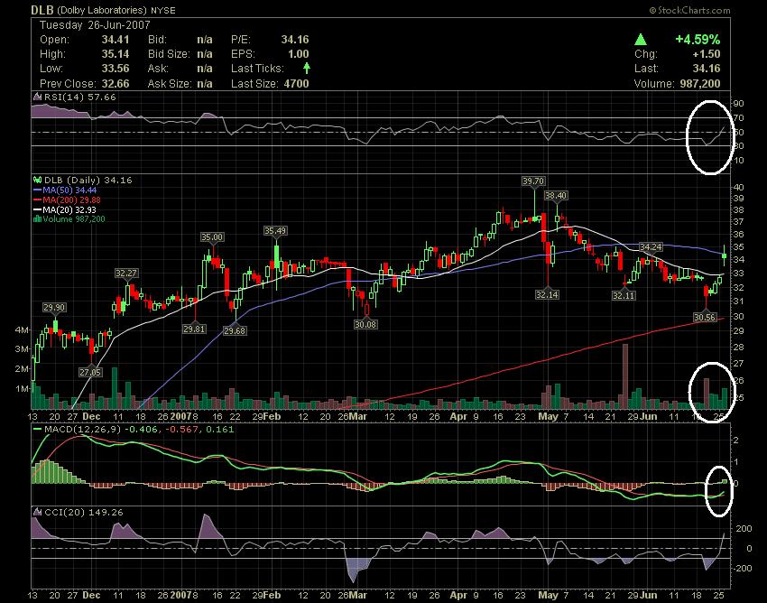Click the red MA(200) legend line

pyautogui.click(x=37, y=199)
